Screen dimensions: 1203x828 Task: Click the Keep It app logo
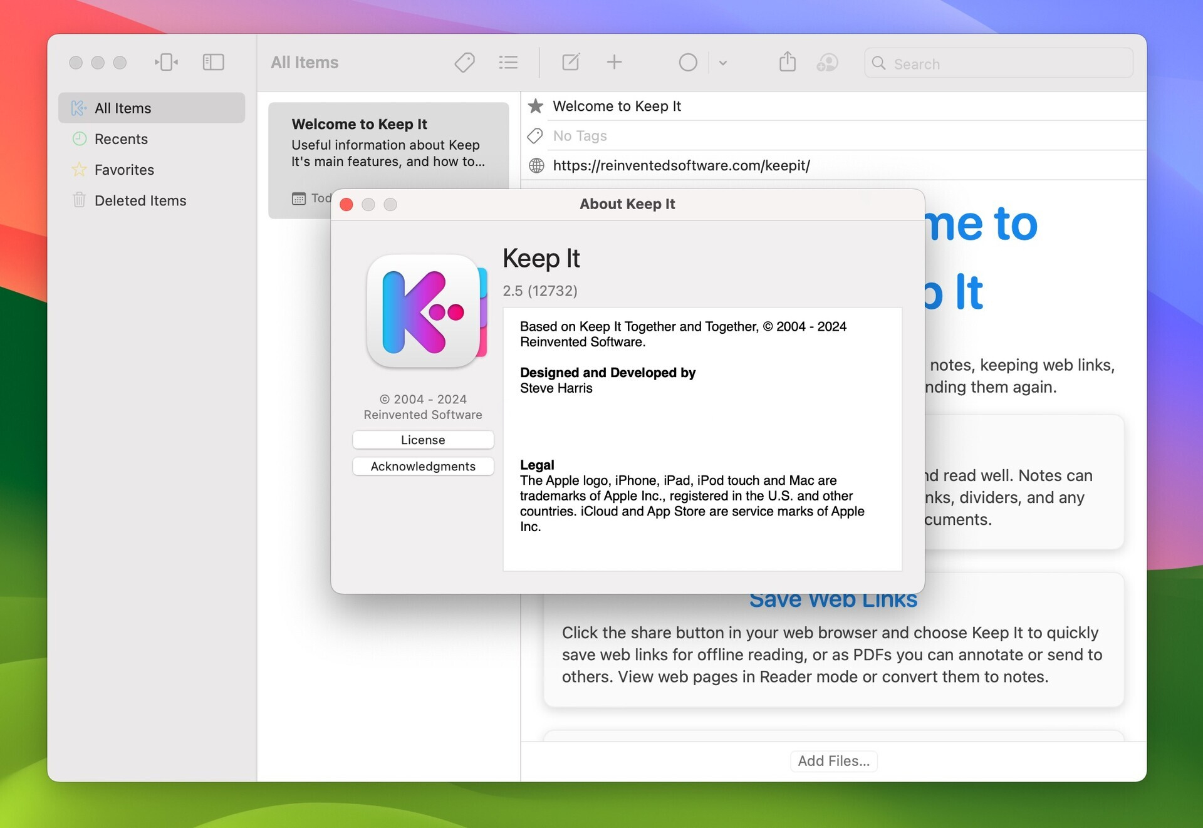427,311
